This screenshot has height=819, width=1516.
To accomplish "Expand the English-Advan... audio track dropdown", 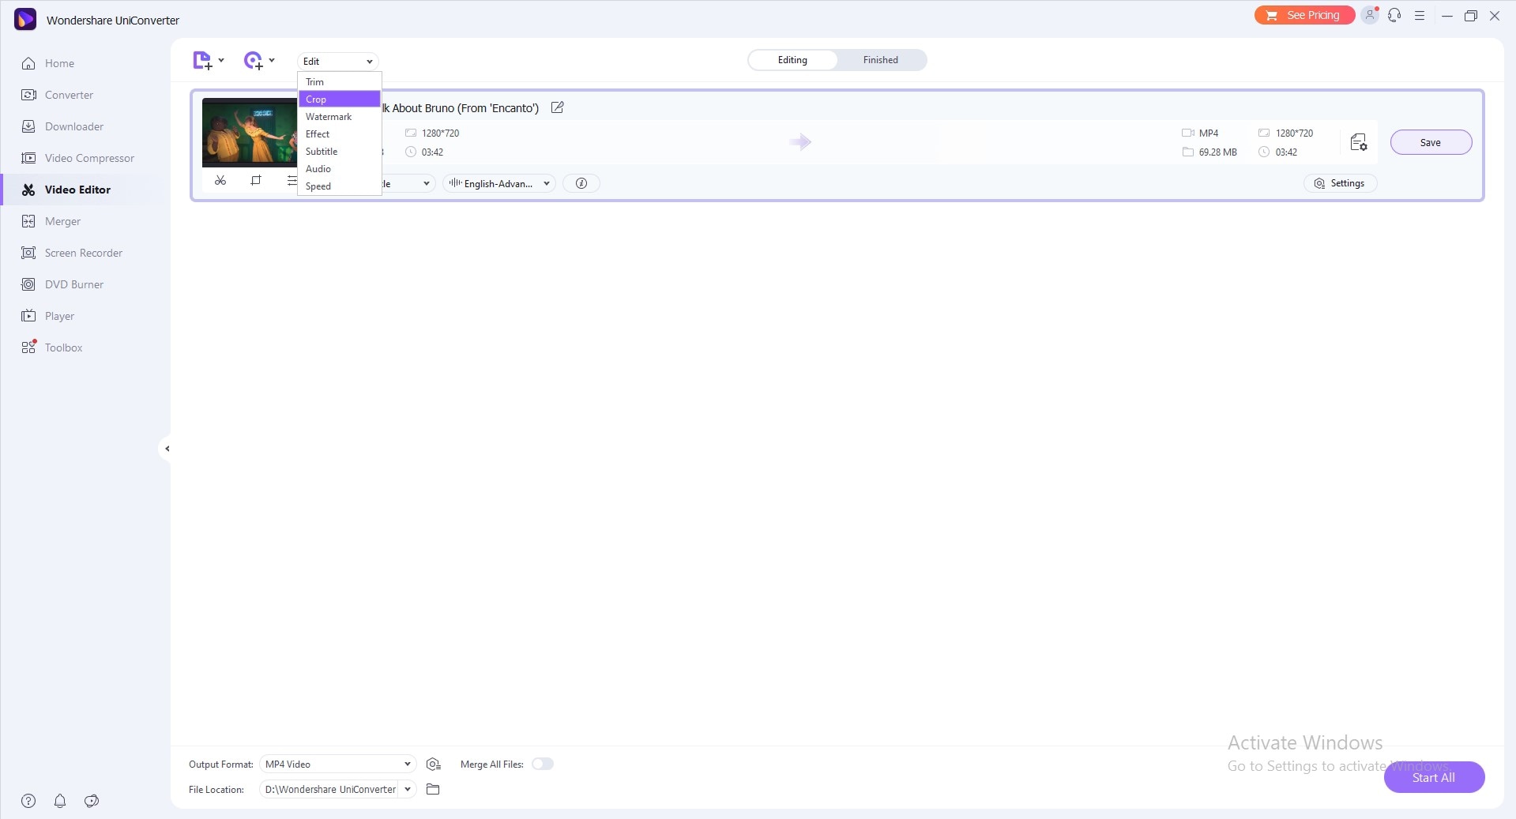I will pos(499,183).
